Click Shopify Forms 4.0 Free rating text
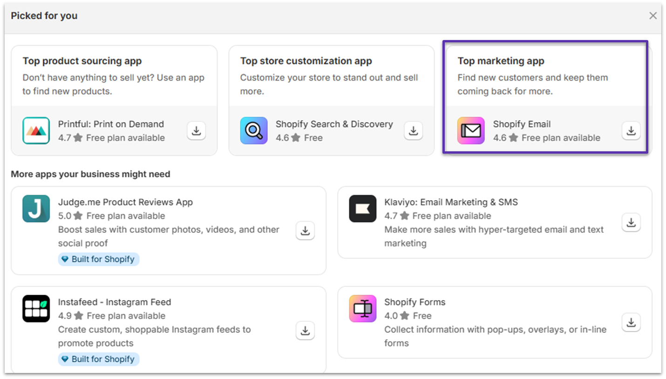Image resolution: width=666 pixels, height=379 pixels. tap(408, 316)
